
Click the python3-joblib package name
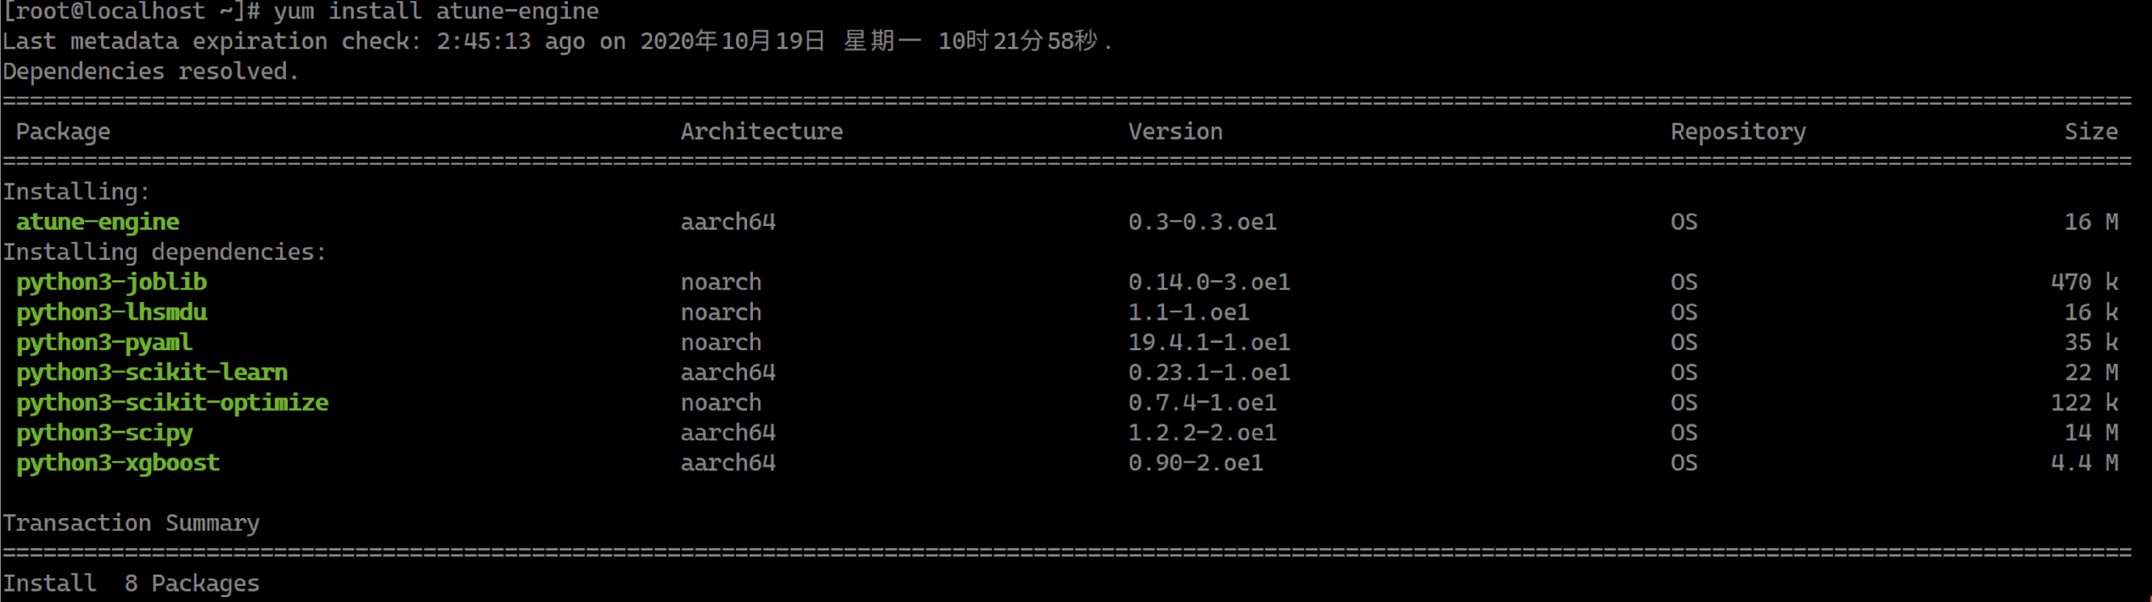coord(111,282)
